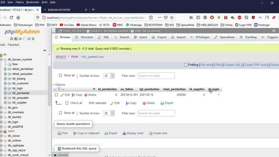Viewport: 279px width, 157px height.
Task: Click the Create view icon
Action: pyautogui.click(x=150, y=133)
